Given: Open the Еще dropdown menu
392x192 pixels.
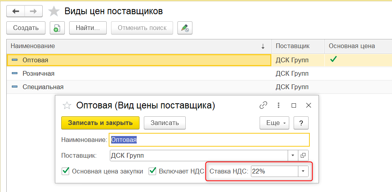Looking at the screenshot, I should 274,123.
